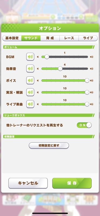Image resolution: width=100 pixels, height=216 pixels.
Task: Tap the BGM volume-down small speaker icon
Action: coord(38,57)
